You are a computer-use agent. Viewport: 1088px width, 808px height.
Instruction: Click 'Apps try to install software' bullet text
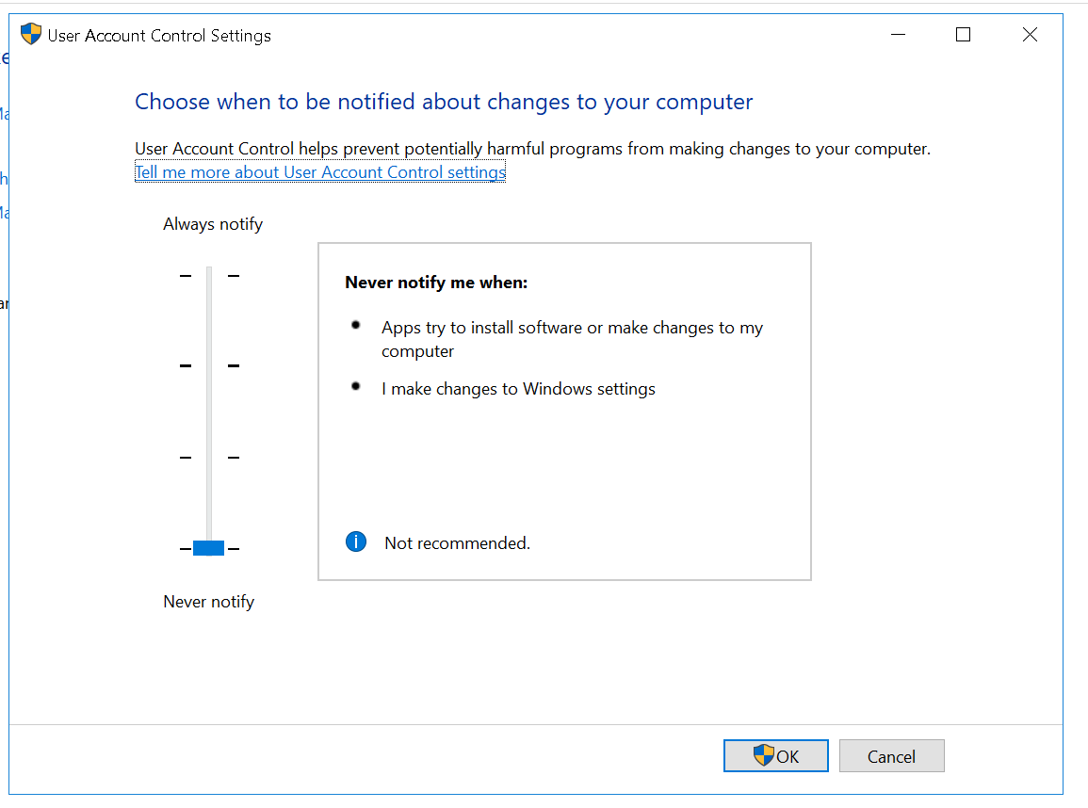pyautogui.click(x=572, y=339)
